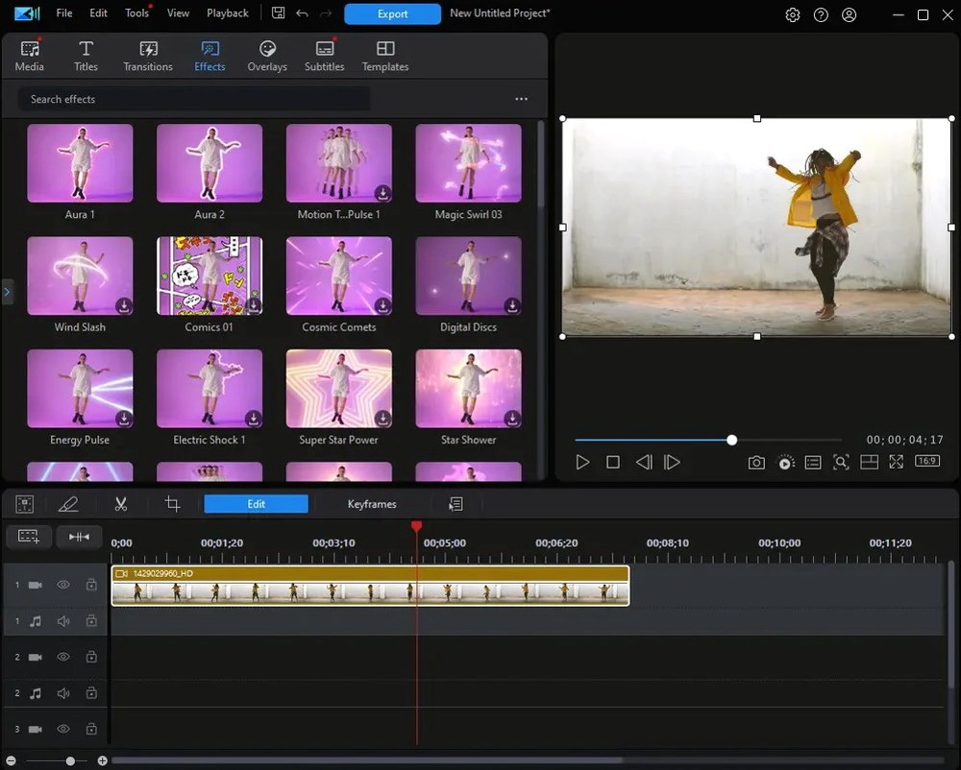Enter full screen preview mode
Viewport: 961px width, 770px height.
click(x=896, y=463)
